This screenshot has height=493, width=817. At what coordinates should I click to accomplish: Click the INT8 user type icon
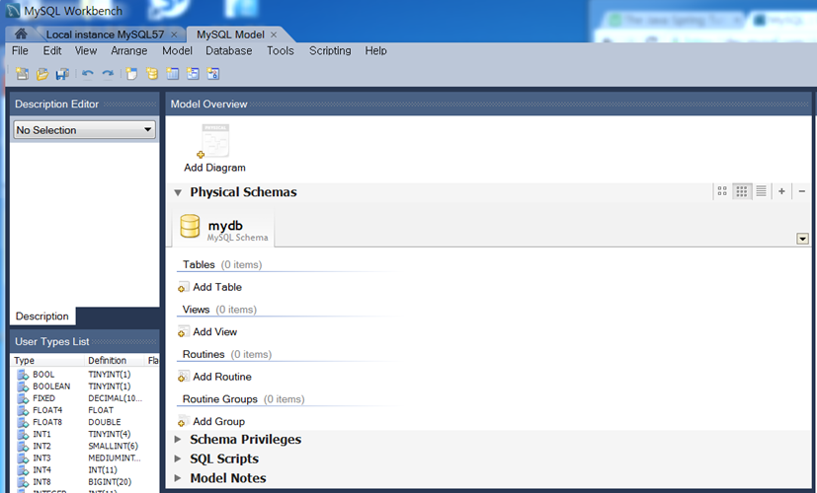click(x=23, y=482)
